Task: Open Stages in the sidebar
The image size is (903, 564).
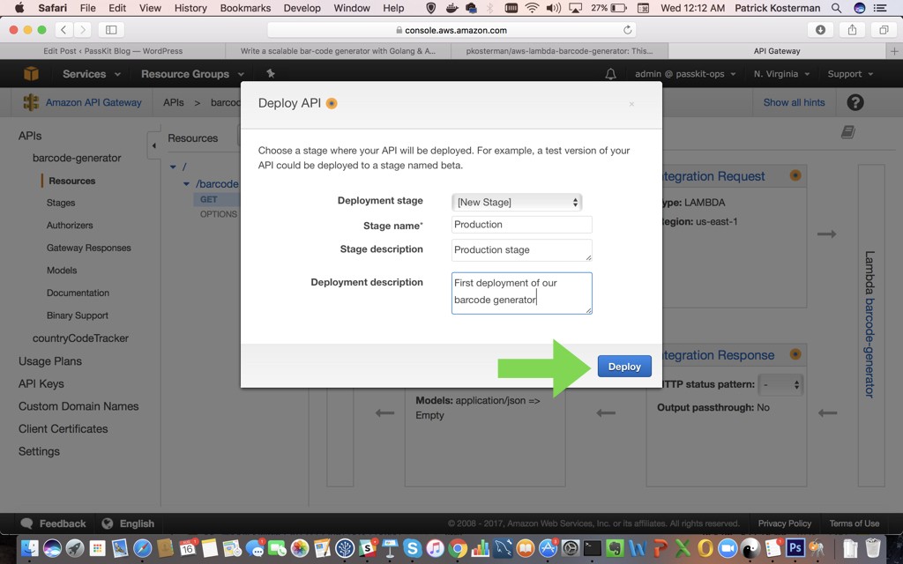Action: click(x=61, y=203)
